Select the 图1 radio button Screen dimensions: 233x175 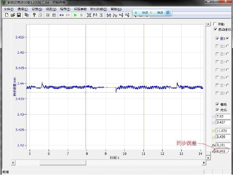click(x=227, y=38)
